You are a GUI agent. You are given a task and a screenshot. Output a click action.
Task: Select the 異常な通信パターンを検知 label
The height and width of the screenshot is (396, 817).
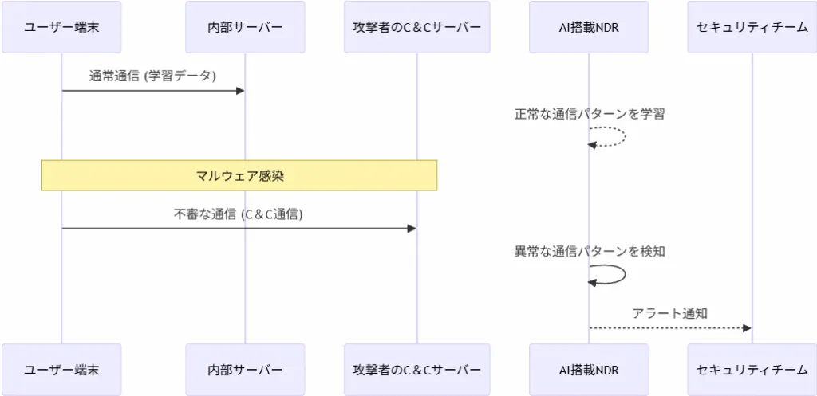590,251
